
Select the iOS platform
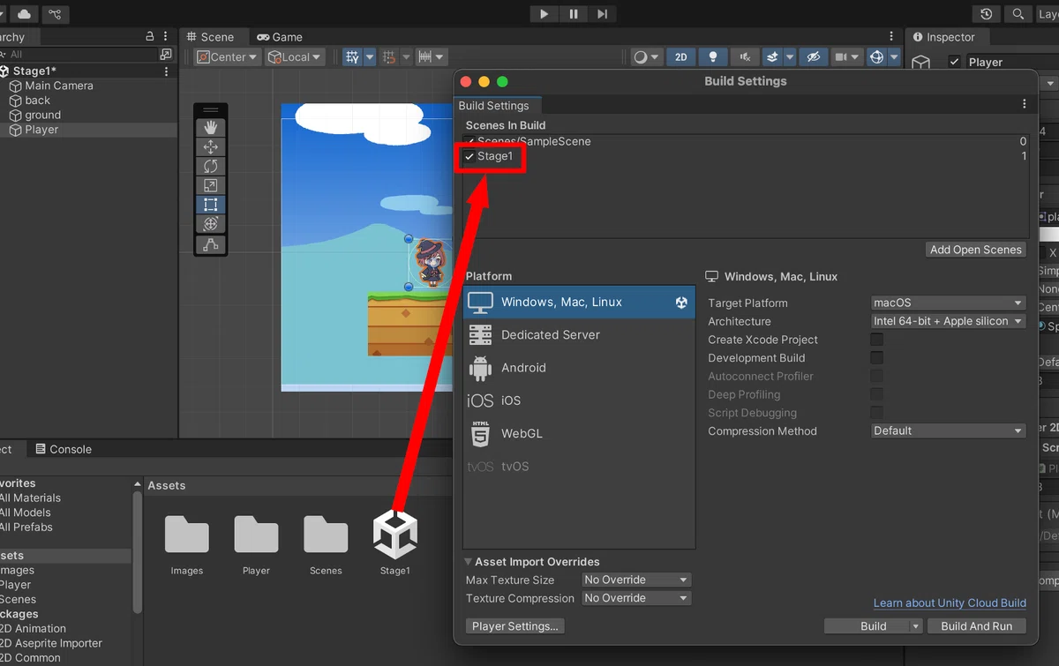click(x=579, y=400)
